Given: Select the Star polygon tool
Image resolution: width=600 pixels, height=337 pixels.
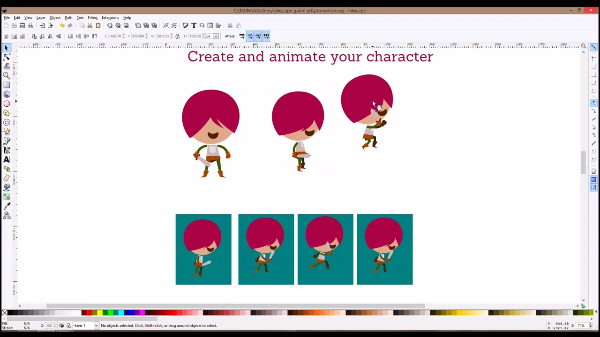Looking at the screenshot, I should click(x=7, y=113).
